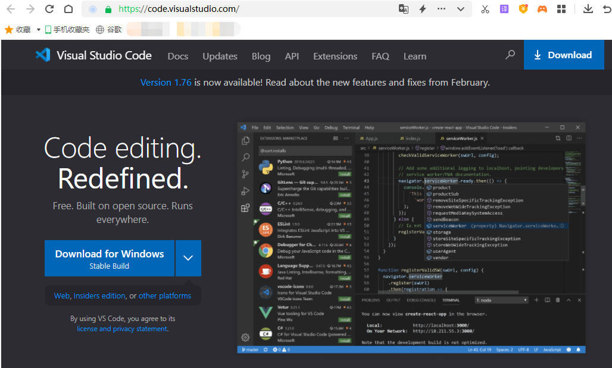Screen dimensions: 612x368
Task: Click into the browser address URL field
Action: (x=250, y=9)
